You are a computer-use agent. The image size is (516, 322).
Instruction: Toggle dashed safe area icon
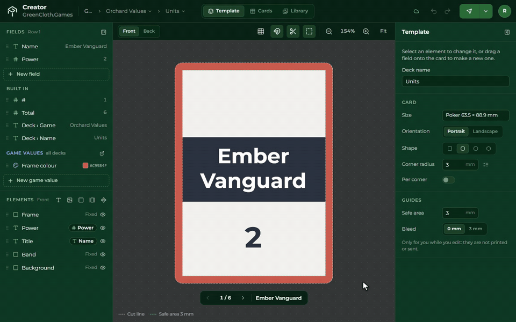click(x=309, y=31)
